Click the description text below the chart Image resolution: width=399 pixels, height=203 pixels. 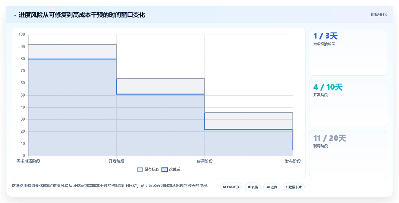point(110,186)
